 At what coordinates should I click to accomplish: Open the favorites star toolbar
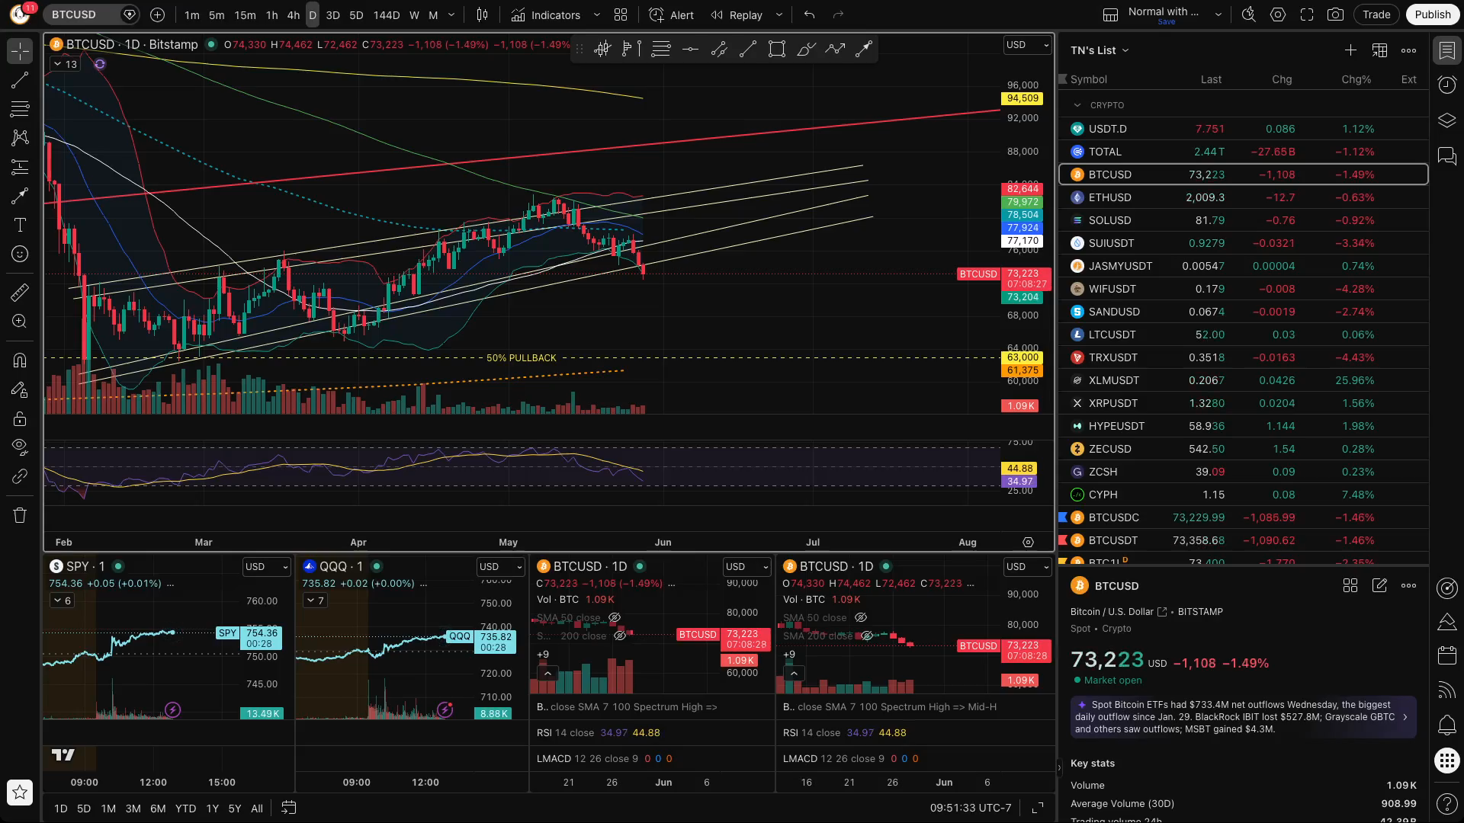(20, 793)
